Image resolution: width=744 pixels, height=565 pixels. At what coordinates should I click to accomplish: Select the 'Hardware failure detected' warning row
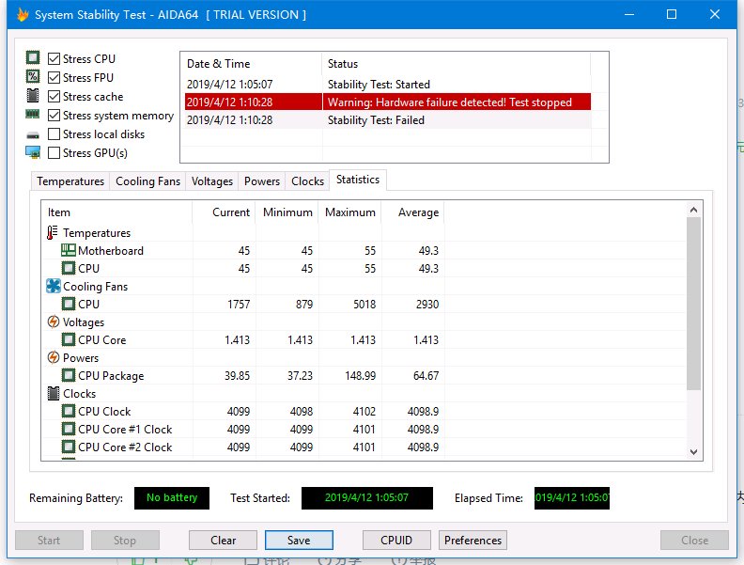pyautogui.click(x=388, y=102)
